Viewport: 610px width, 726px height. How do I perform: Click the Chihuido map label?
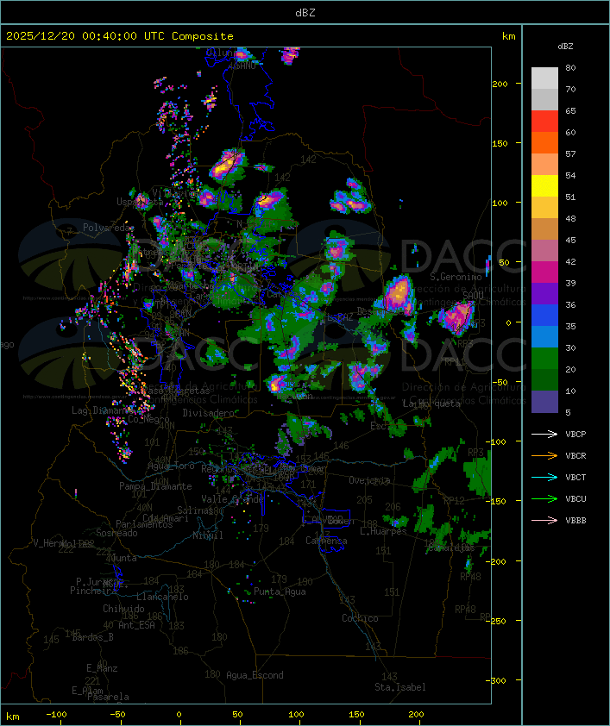point(123,609)
